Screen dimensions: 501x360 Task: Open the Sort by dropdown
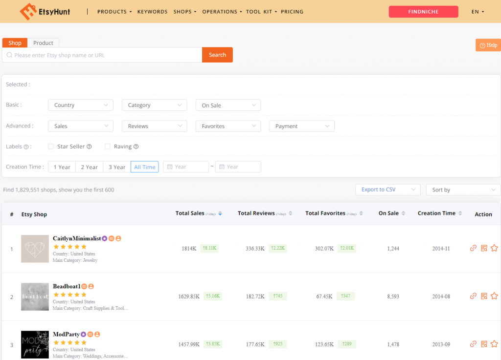point(463,190)
